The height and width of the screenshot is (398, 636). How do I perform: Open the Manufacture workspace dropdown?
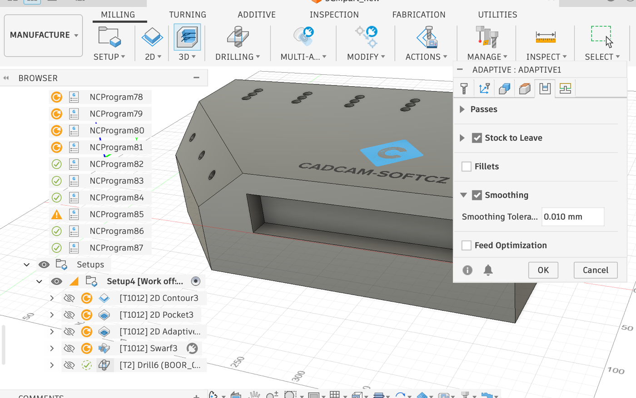(x=44, y=35)
